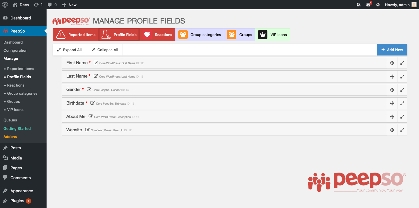Open the Getting Started link

click(x=17, y=128)
